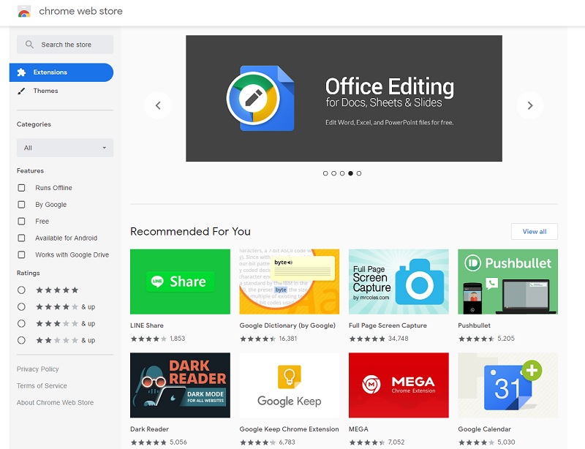Screen dimensions: 585x449
Task: Enable the By Google checkbox
Action: pyautogui.click(x=22, y=205)
